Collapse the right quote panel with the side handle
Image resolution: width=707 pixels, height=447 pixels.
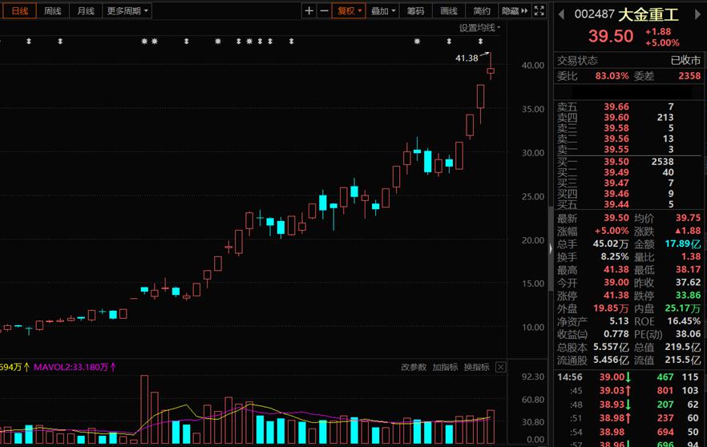[551, 248]
